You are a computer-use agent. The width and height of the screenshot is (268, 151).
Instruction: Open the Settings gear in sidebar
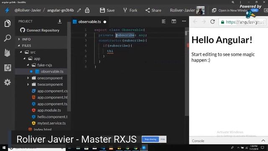[8, 82]
